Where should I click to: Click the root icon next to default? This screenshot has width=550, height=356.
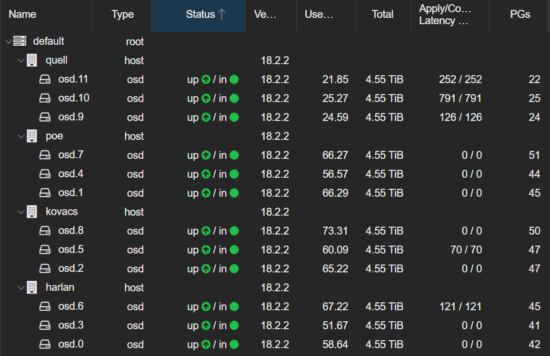coord(19,40)
